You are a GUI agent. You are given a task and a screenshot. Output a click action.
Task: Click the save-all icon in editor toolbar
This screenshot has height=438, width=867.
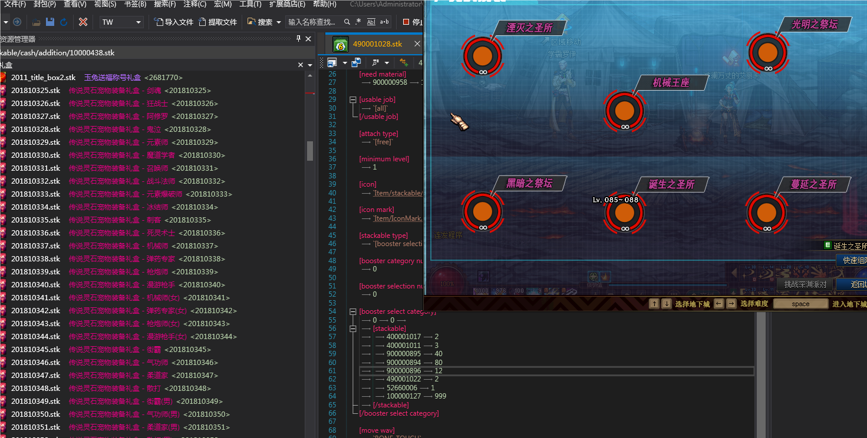pyautogui.click(x=356, y=62)
